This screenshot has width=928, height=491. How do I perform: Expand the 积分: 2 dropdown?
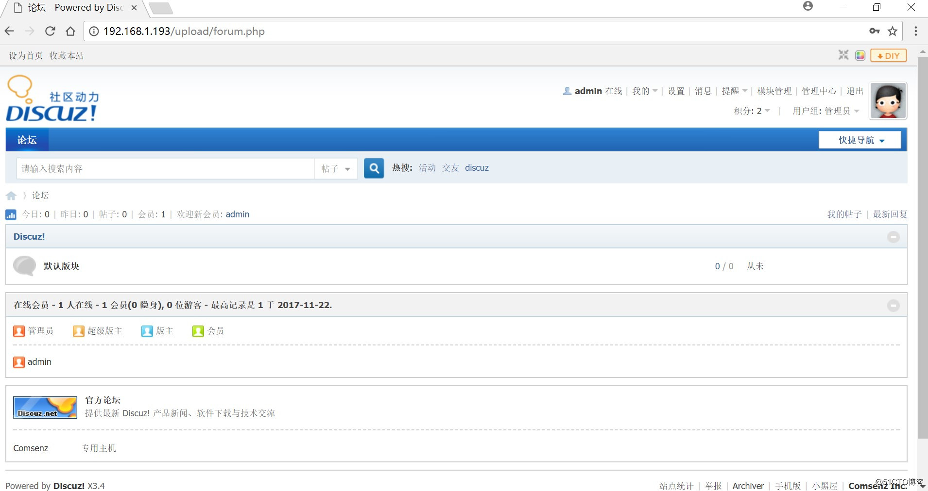[x=752, y=111]
